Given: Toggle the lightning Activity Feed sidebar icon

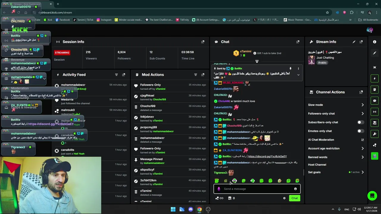Looking at the screenshot, I should 374,78.
